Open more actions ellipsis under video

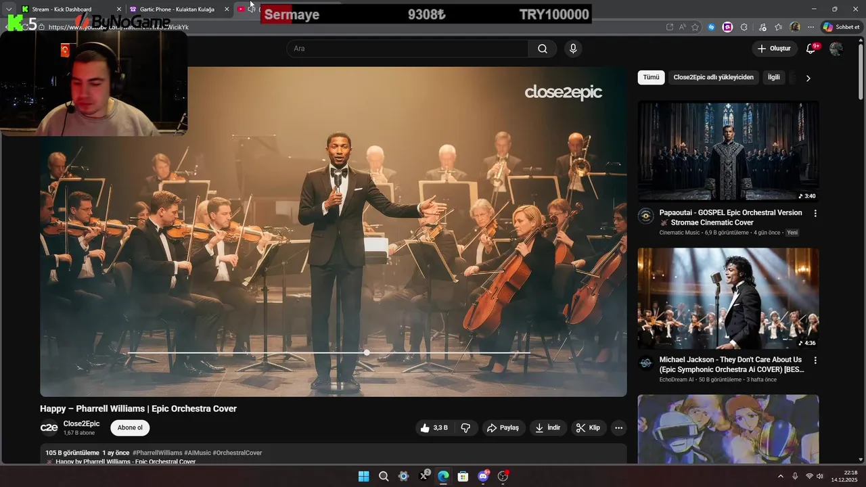(618, 427)
